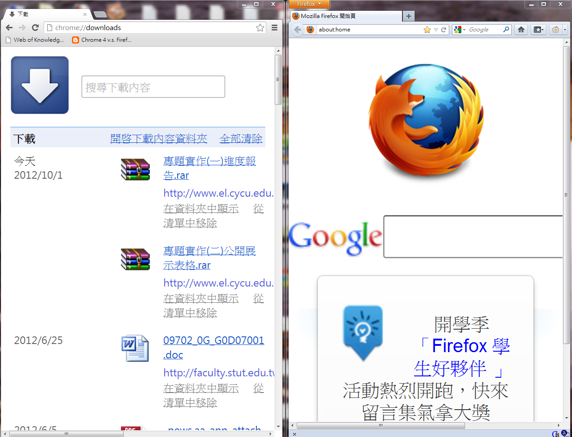Click blue lightbulb snippet icon
Image resolution: width=572 pixels, height=437 pixels.
(363, 333)
